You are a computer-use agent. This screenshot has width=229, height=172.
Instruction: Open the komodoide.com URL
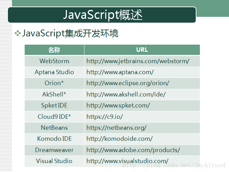click(x=119, y=139)
